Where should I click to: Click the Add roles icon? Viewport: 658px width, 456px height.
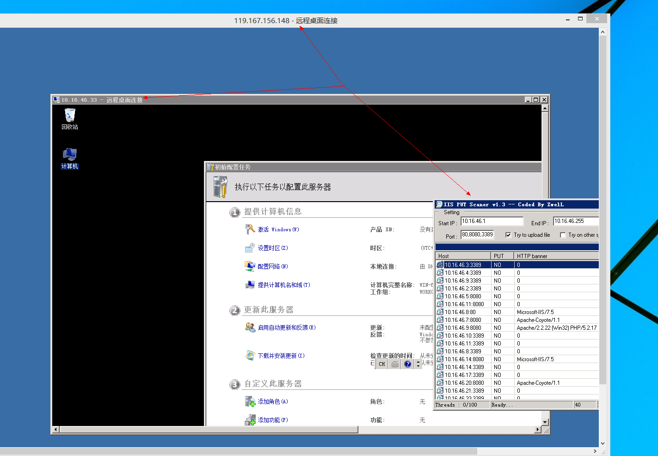point(250,401)
